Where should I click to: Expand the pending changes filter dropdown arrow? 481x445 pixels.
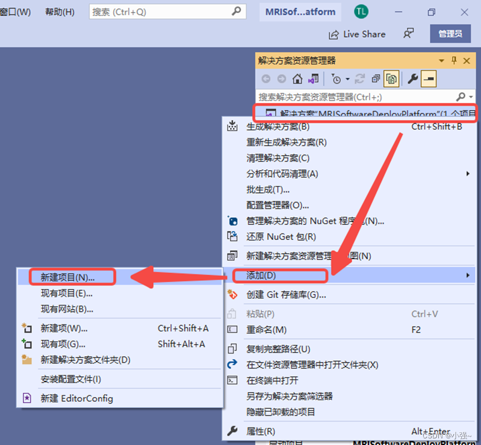click(x=347, y=79)
